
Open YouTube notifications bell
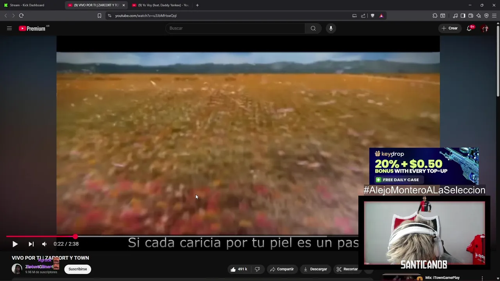pyautogui.click(x=469, y=28)
